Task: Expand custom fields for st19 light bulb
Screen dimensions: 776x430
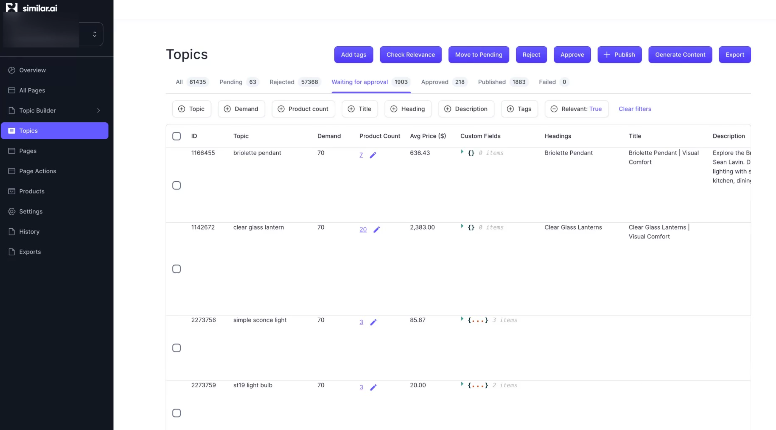Action: point(462,384)
